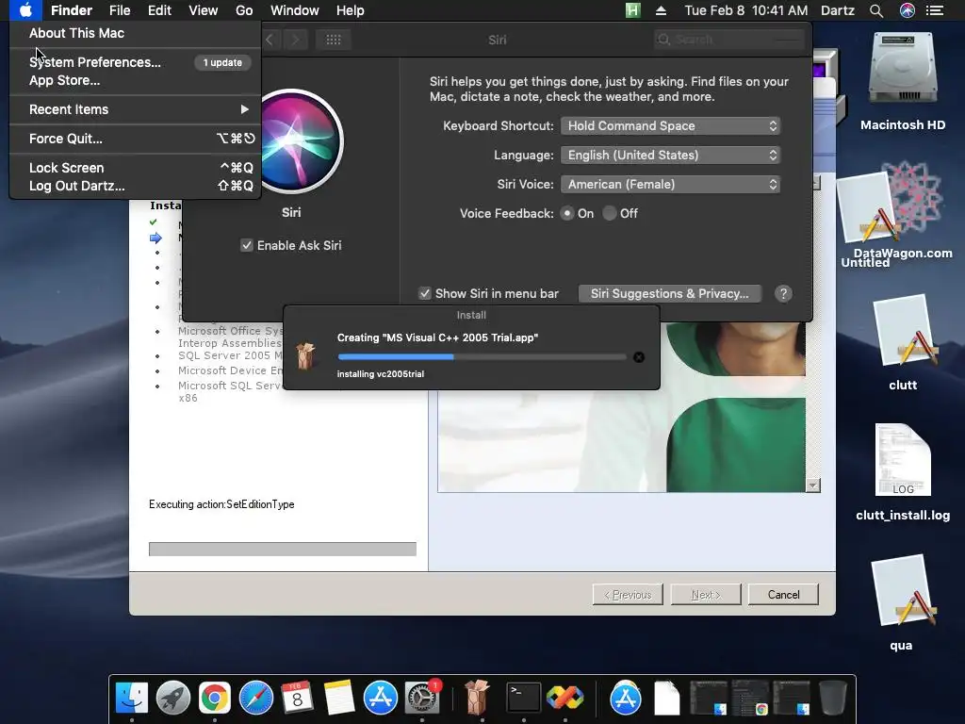Click installer image scrollbar down arrow

tap(813, 485)
